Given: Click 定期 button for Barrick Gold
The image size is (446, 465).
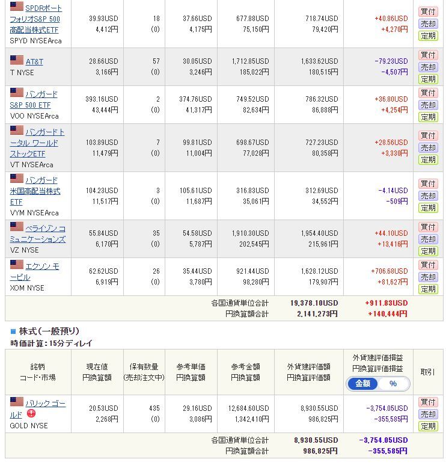Looking at the screenshot, I should click(428, 427).
